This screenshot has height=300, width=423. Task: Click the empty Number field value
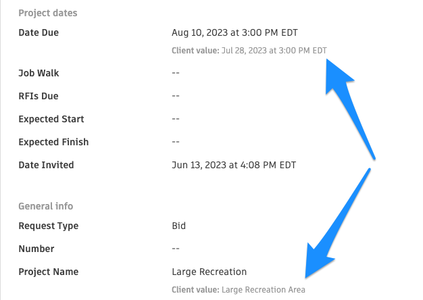pyautogui.click(x=176, y=249)
